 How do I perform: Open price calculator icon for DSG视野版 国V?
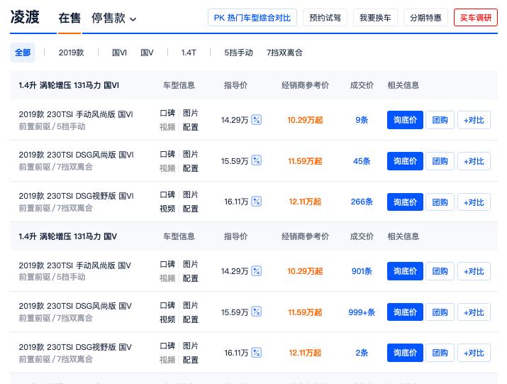pos(257,353)
